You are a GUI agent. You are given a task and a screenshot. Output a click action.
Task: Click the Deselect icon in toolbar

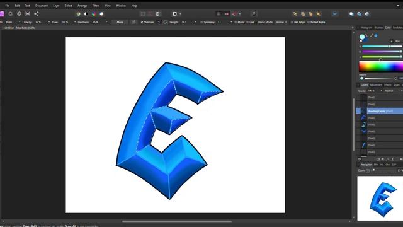150,14
